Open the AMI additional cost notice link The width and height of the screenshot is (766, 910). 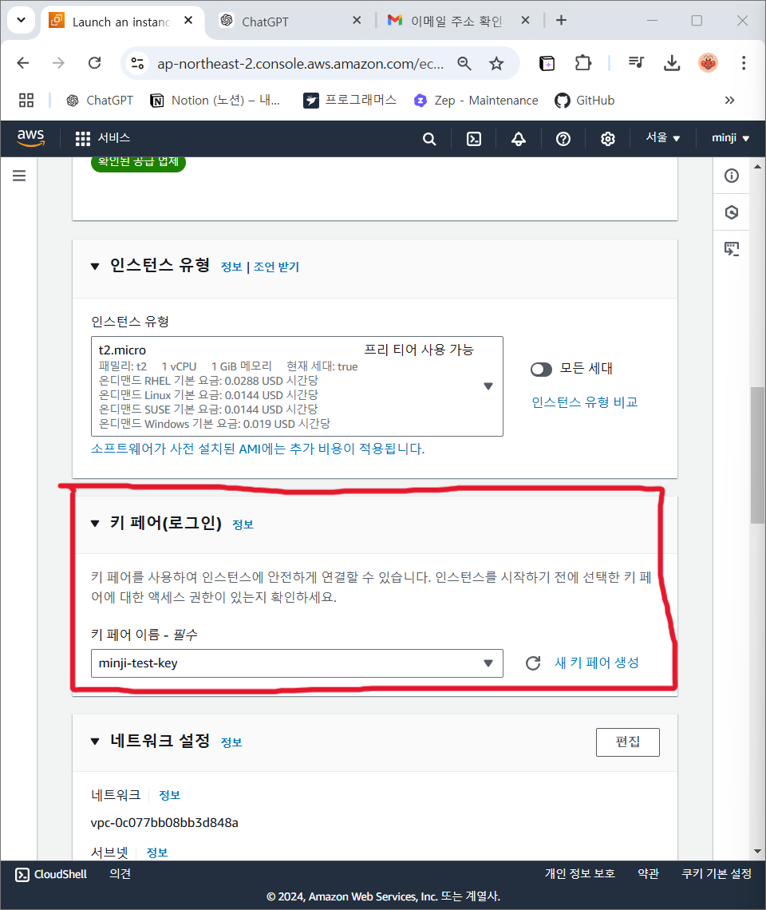(258, 449)
